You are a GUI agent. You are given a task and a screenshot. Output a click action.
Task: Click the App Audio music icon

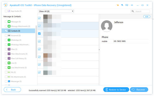[9, 11]
